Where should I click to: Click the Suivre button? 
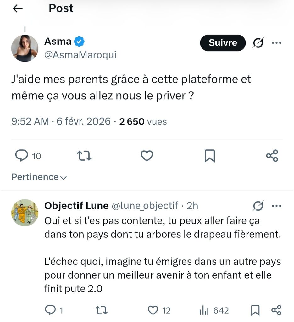tap(223, 43)
